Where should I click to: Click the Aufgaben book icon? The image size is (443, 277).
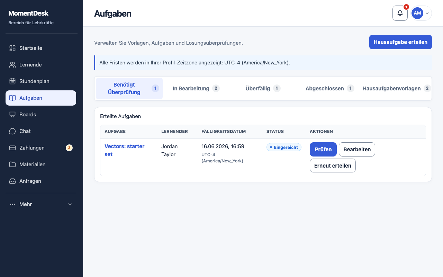click(x=12, y=98)
